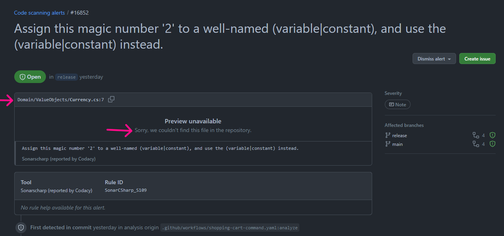
Task: Click the SonarCSharp_S109 rule ID
Action: [x=126, y=191]
